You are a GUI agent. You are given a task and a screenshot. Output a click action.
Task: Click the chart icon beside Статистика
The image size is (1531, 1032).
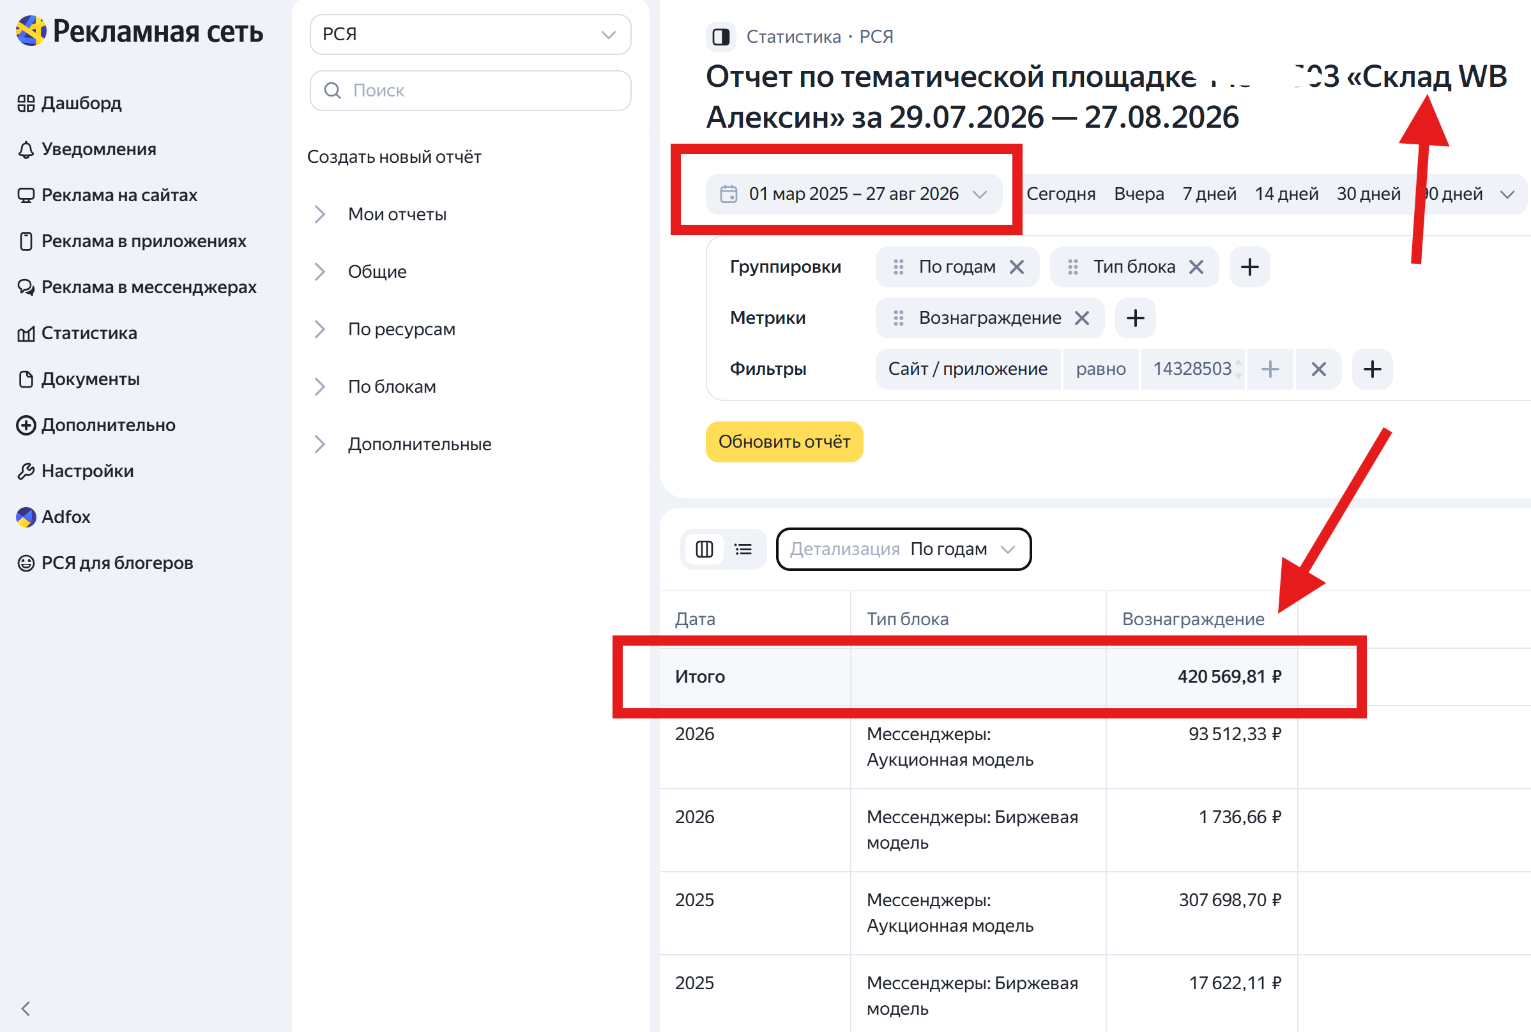(26, 335)
